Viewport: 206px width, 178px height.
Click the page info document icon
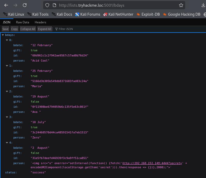click(54, 5)
